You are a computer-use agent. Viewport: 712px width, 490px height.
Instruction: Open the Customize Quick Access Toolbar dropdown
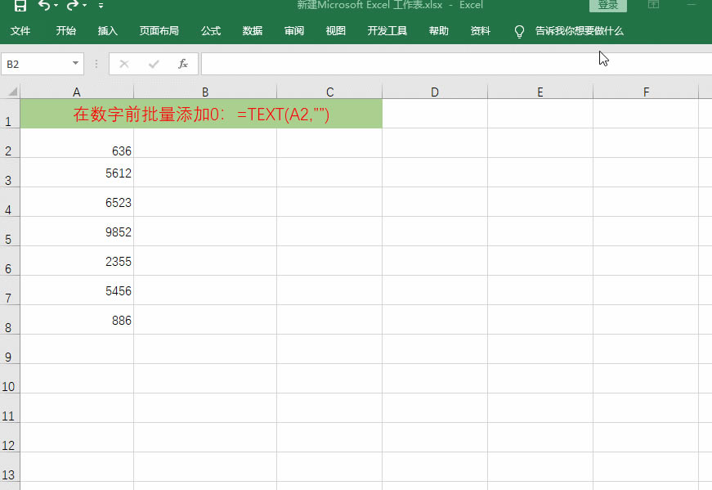[x=101, y=6]
